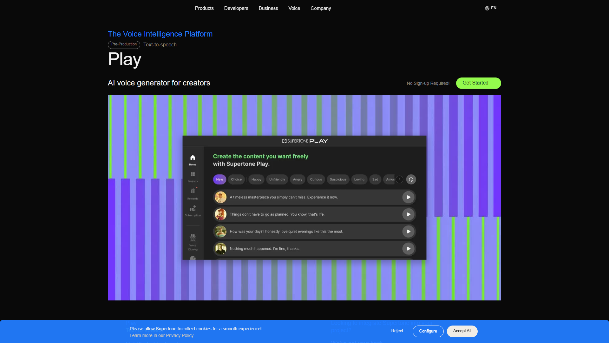Image resolution: width=609 pixels, height=343 pixels.
Task: Click the Home icon in Play sidebar
Action: point(193,158)
